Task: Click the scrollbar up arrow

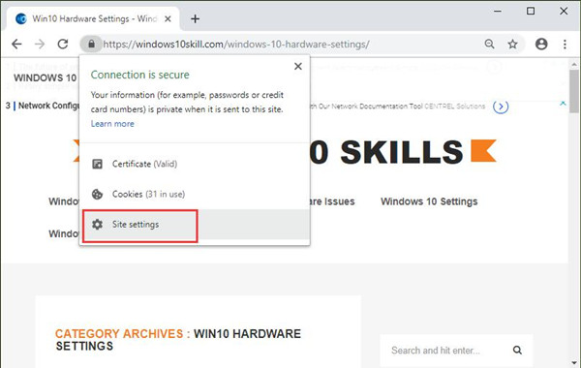Action: 574,64
